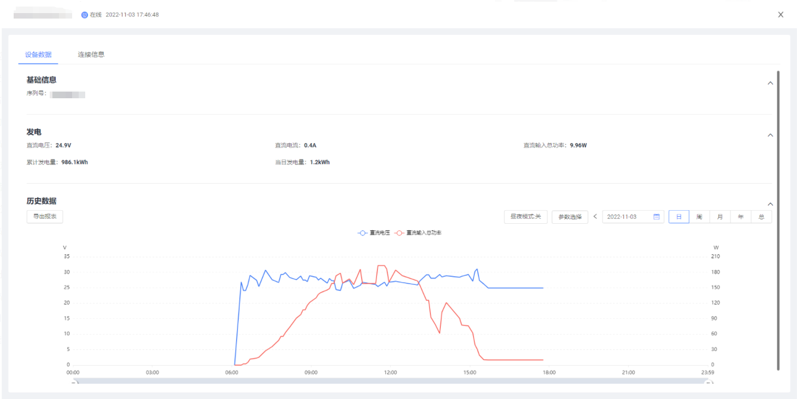Toggle 直流输入总功率 legend series
This screenshot has width=797, height=399.
418,233
